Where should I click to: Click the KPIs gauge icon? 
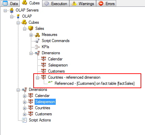point(37,47)
